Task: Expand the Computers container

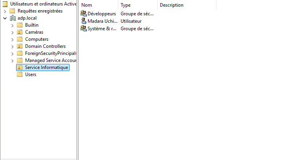Action: (x=12, y=40)
